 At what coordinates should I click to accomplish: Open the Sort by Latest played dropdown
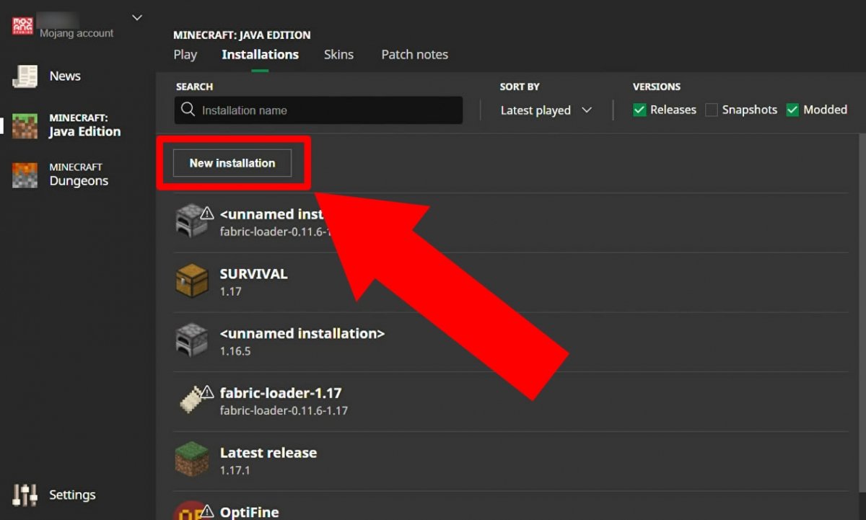546,110
